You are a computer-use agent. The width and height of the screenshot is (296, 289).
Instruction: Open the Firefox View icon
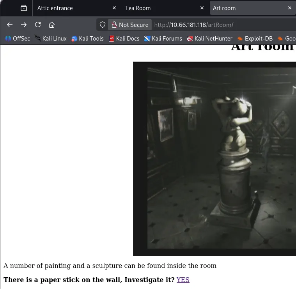[24, 8]
